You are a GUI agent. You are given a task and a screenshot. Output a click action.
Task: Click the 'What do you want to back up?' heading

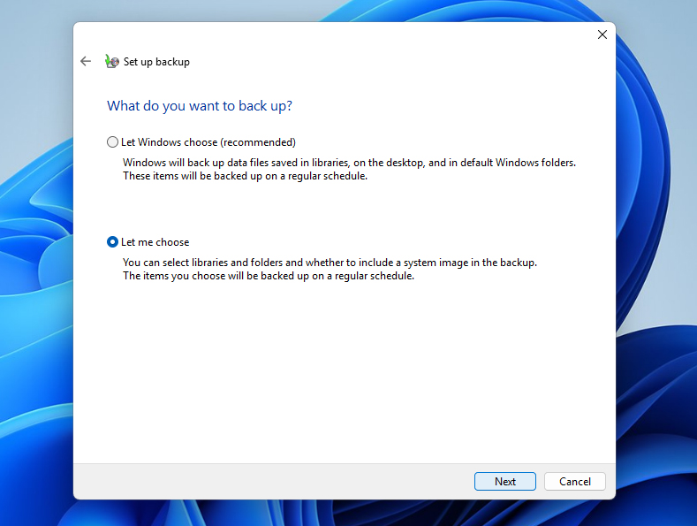coord(200,106)
